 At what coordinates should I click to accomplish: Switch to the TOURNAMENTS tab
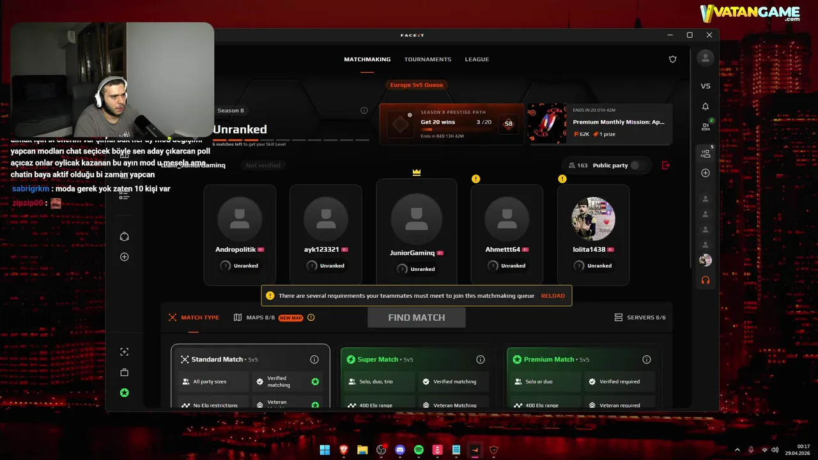(x=428, y=59)
